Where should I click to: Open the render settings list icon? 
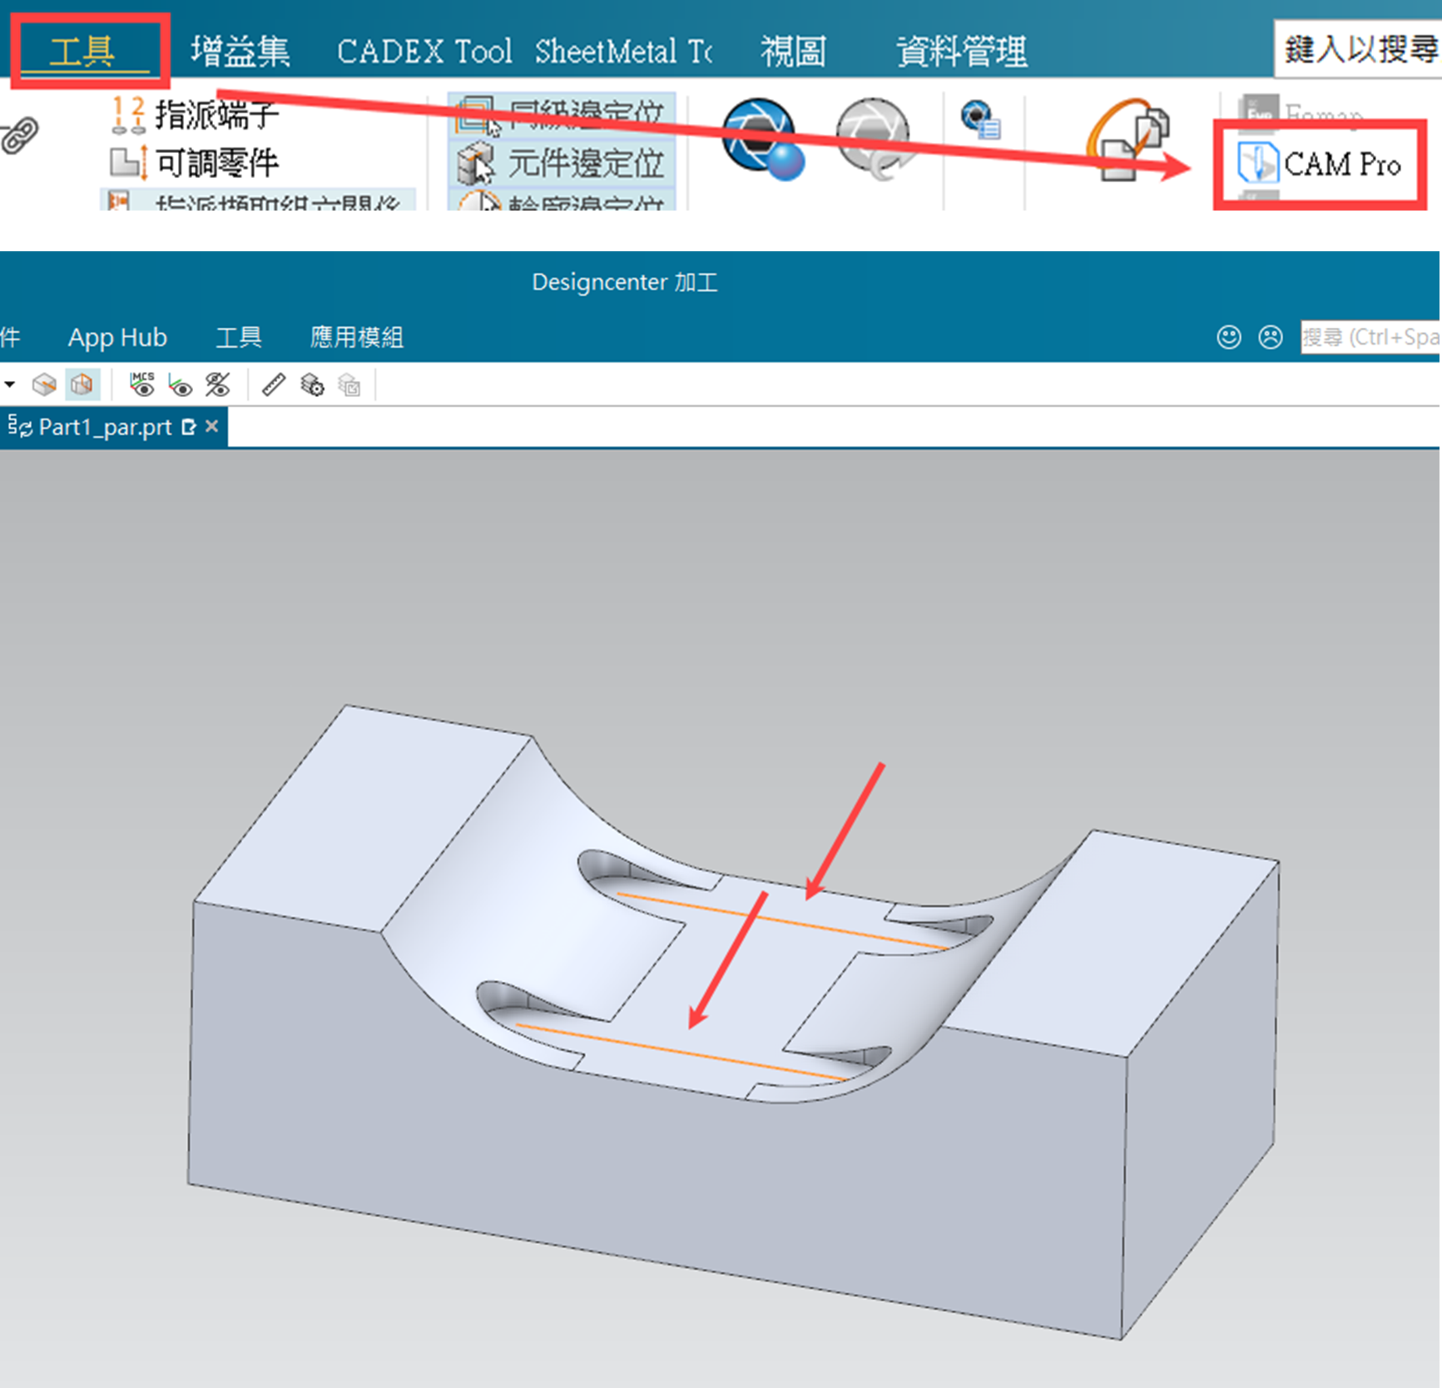pos(980,120)
